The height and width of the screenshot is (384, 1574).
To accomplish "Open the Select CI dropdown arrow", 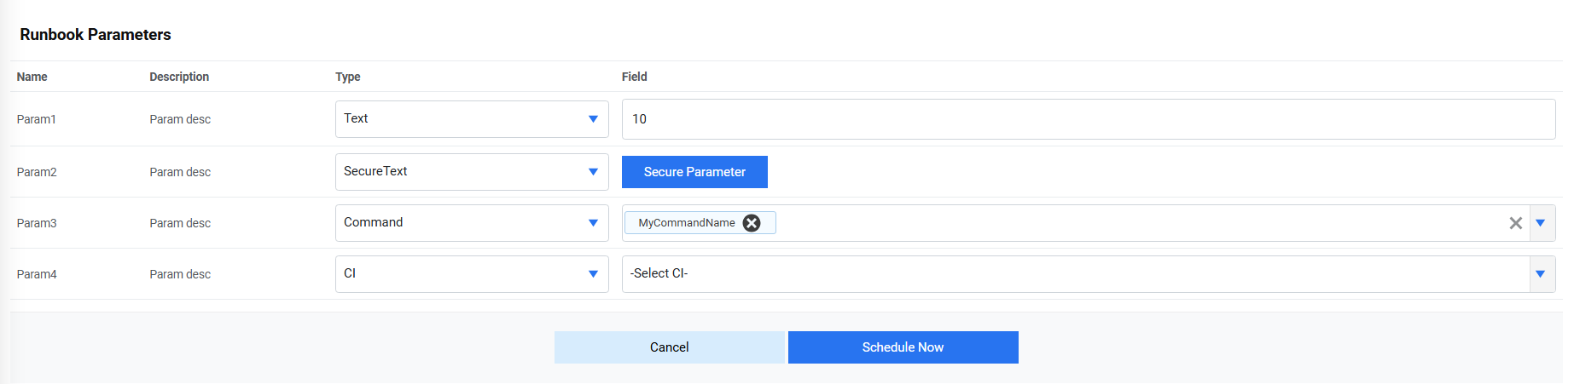I will [x=1541, y=274].
